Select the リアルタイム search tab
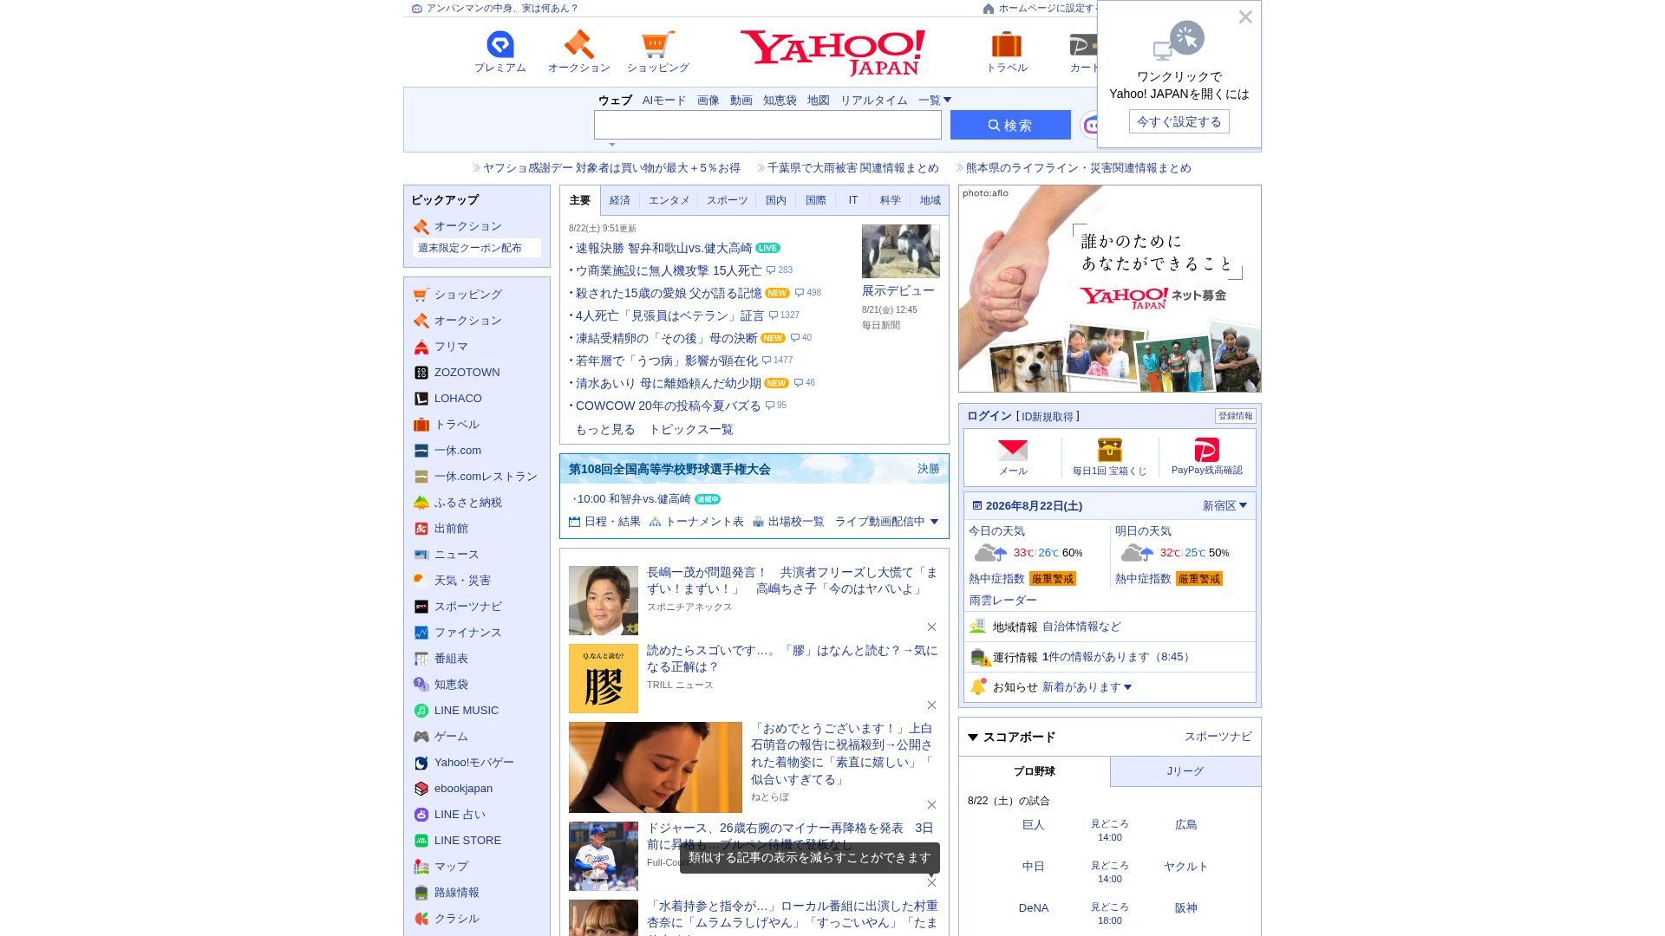 874,101
